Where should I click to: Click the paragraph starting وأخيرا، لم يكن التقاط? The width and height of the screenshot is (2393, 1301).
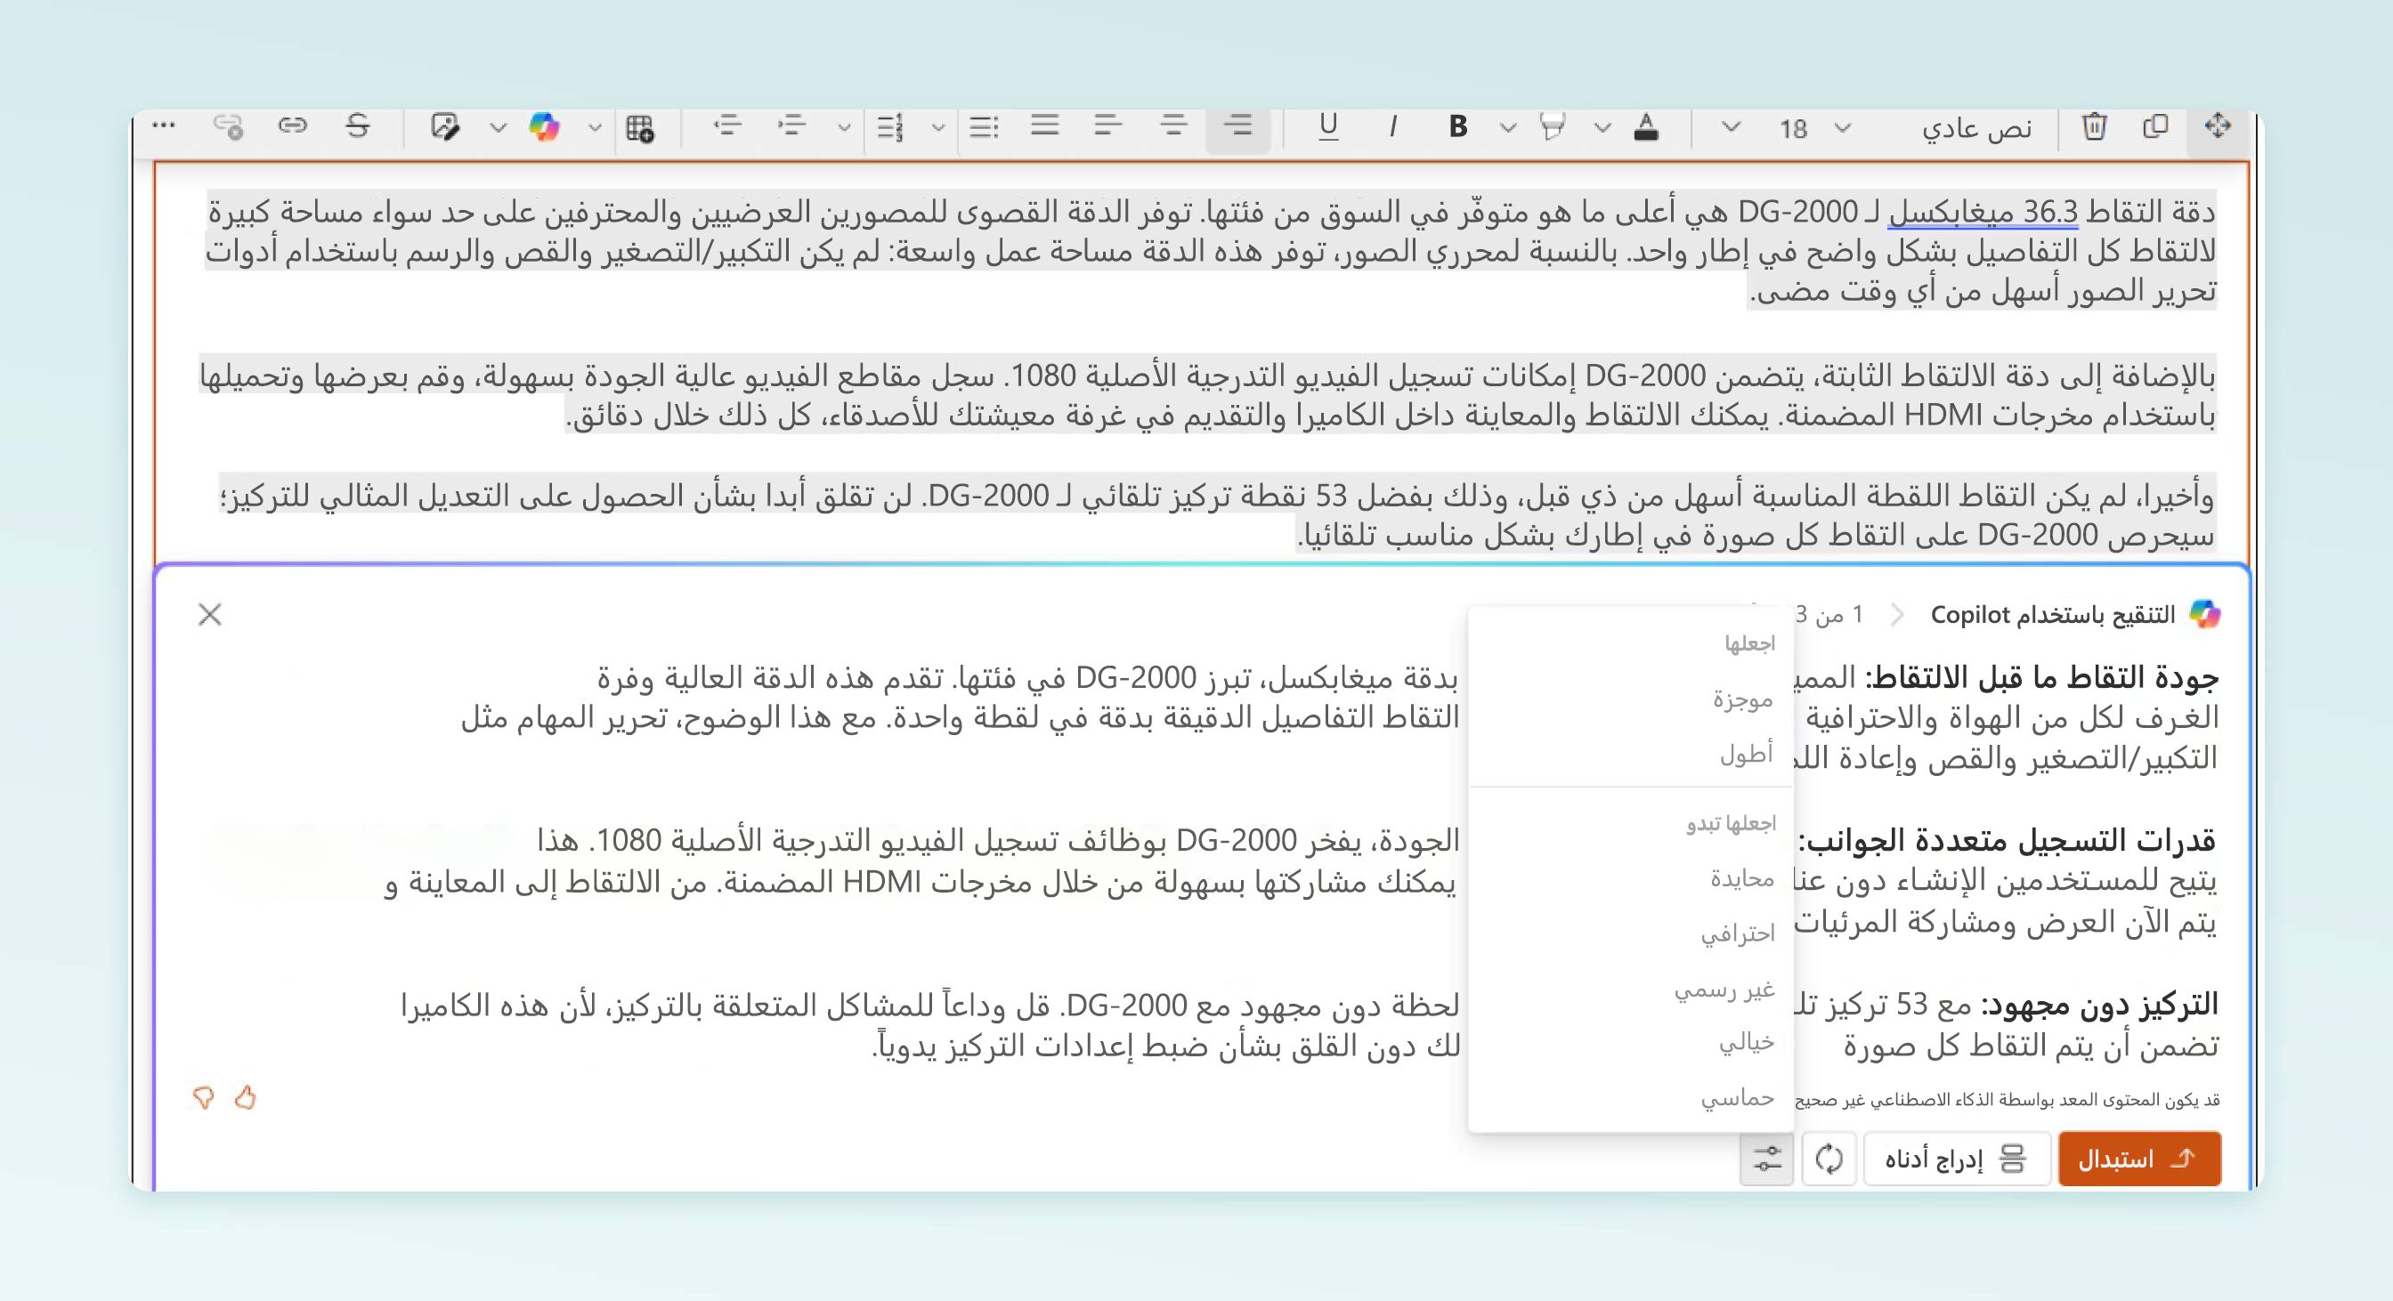(1217, 514)
